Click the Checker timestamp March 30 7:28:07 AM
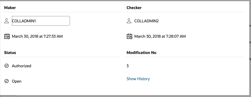251x97 pixels. (160, 36)
